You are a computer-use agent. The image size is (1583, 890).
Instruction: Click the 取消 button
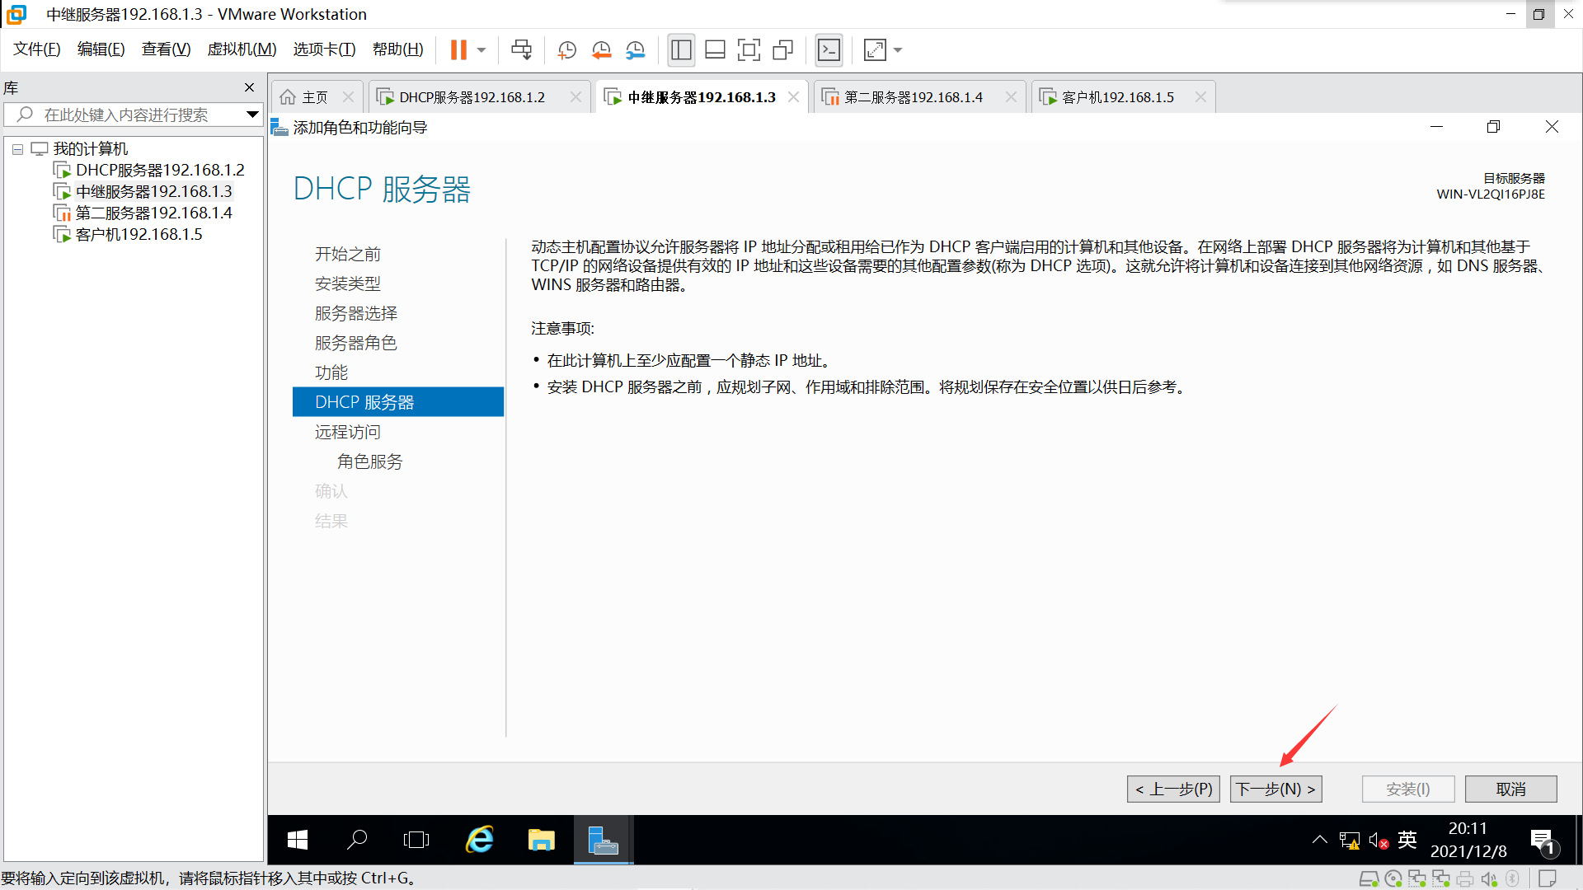pos(1510,789)
